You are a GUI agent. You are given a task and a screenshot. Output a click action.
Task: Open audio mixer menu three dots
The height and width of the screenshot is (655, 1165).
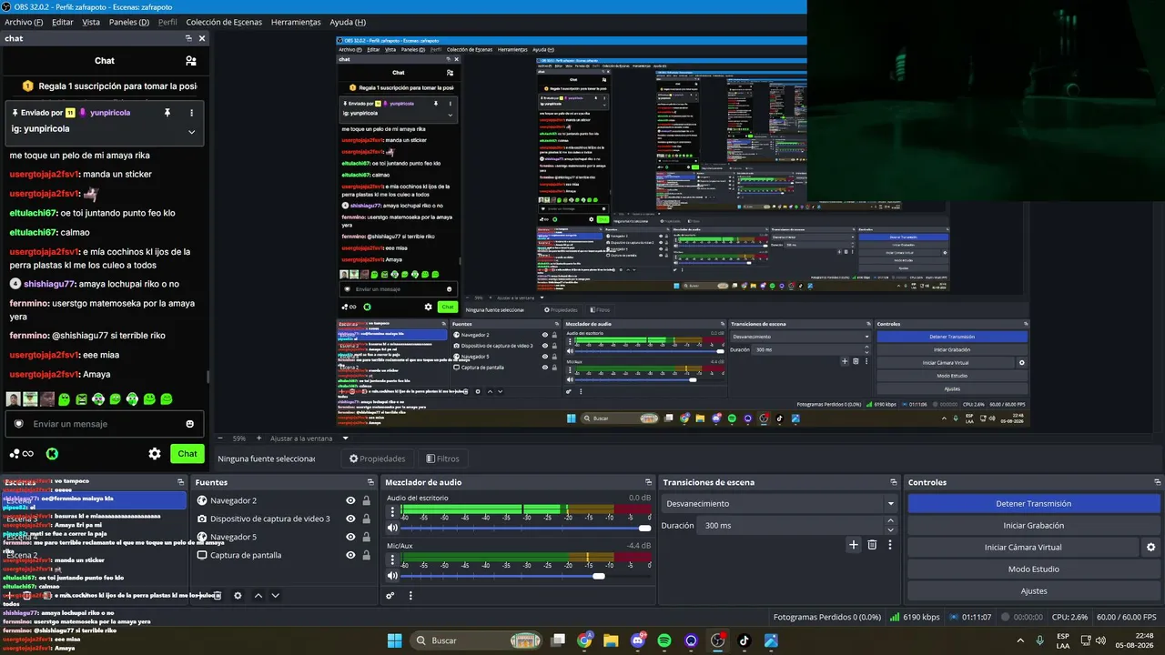(x=410, y=596)
